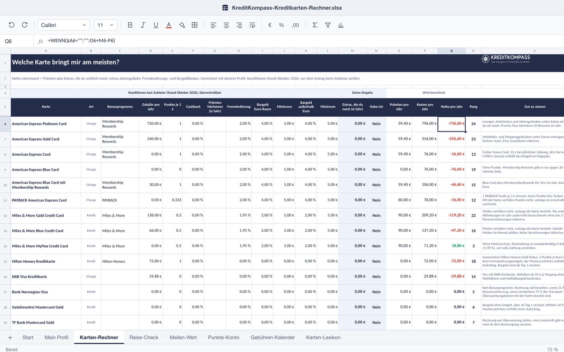The image size is (564, 352).
Task: Add a new sheet with plus button
Action: (10, 338)
